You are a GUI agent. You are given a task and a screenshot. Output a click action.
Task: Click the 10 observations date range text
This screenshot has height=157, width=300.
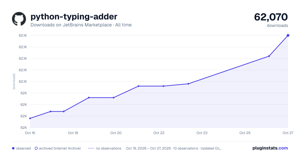coord(174,148)
